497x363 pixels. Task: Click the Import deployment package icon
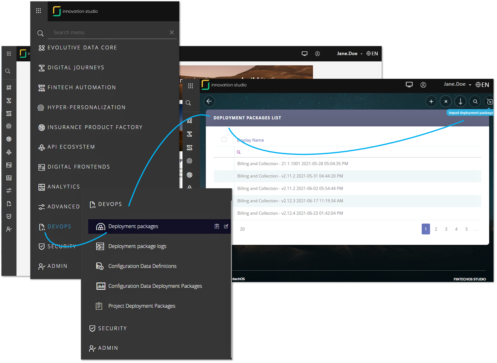tap(489, 102)
